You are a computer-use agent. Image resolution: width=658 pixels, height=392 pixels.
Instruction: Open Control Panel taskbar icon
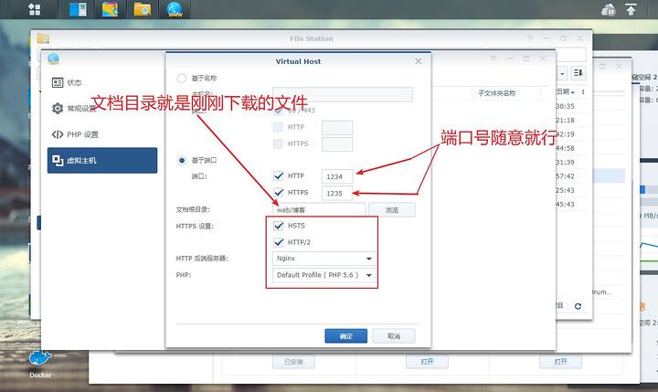click(78, 9)
